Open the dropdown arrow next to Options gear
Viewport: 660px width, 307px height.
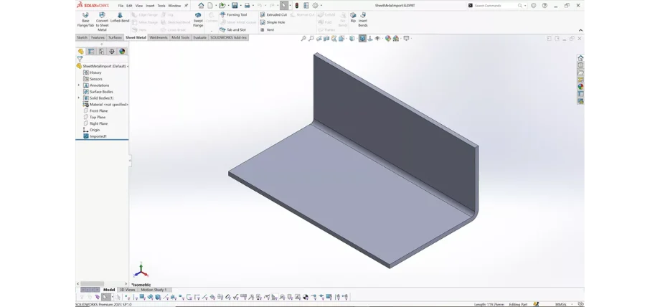tap(321, 6)
